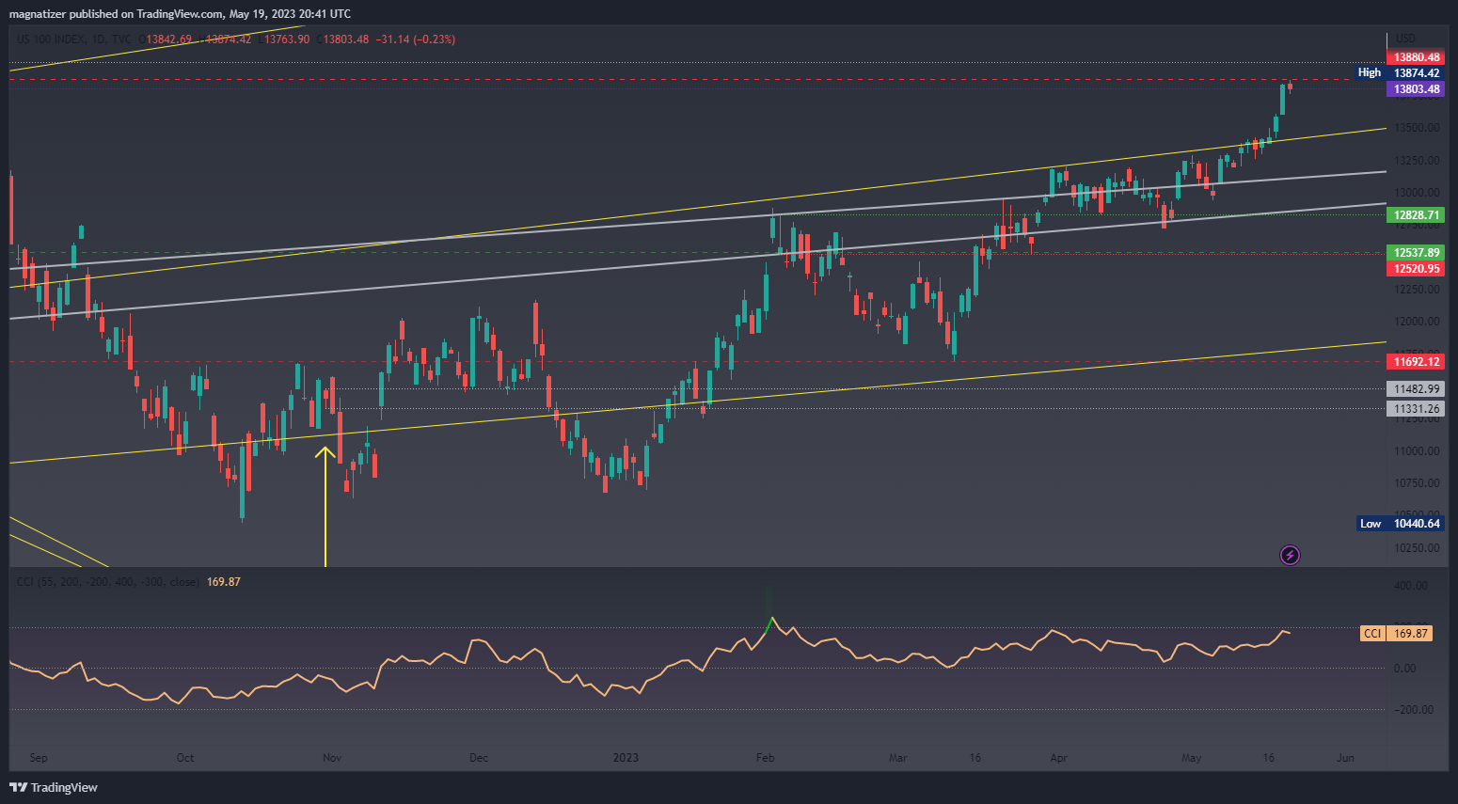
Task: Click the 2023 label on time axis
Action: [626, 758]
